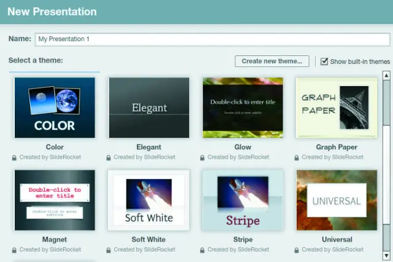Click the lock icon under Glow theme

click(x=203, y=157)
